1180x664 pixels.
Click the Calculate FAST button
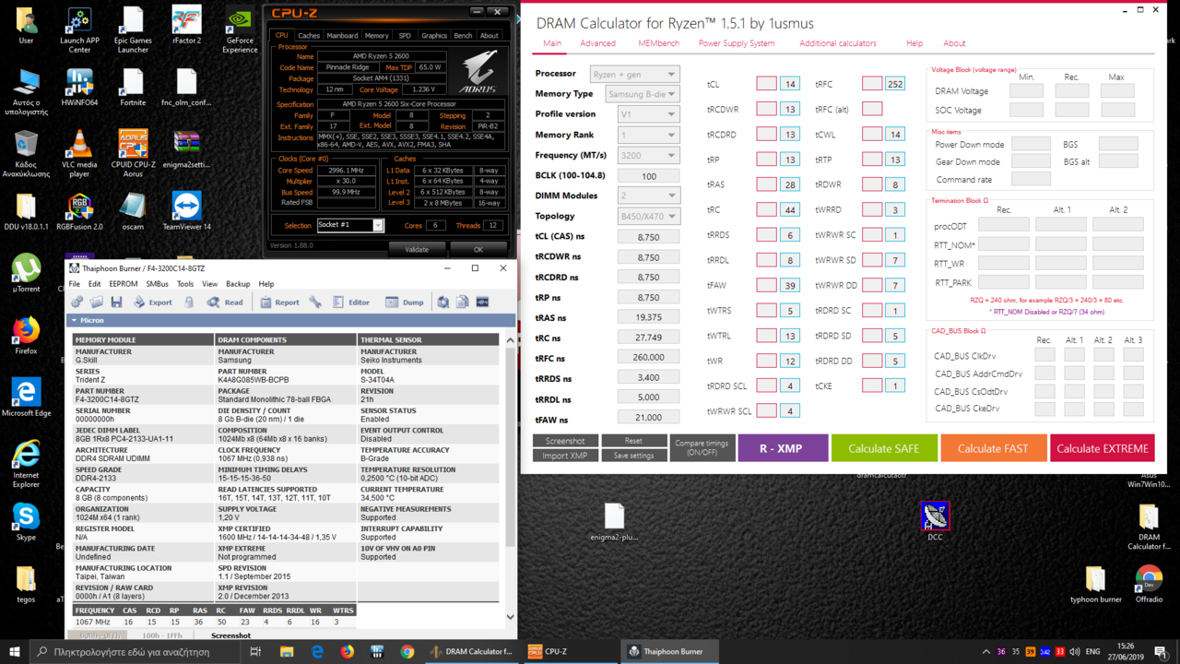point(993,448)
